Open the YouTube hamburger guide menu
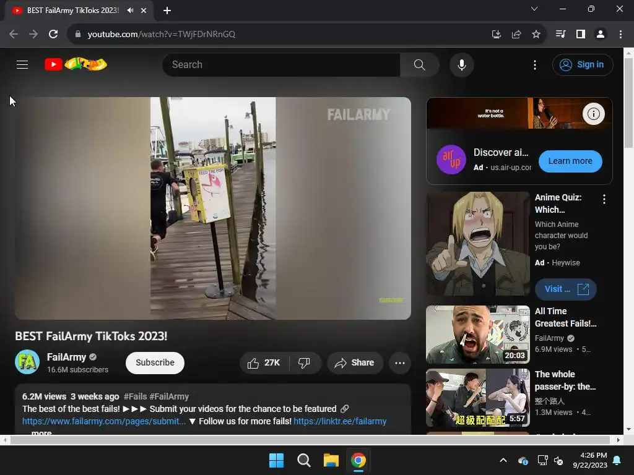Viewport: 634px width, 475px height. click(22, 64)
